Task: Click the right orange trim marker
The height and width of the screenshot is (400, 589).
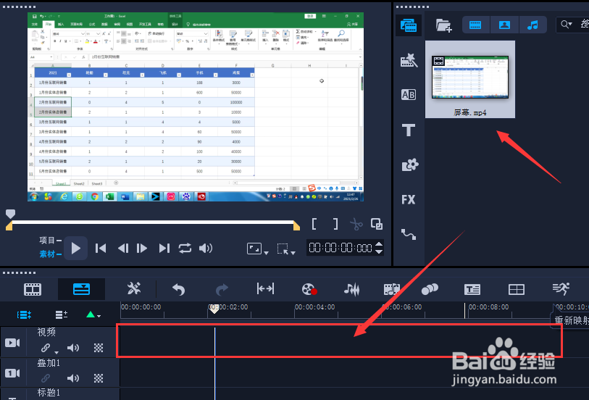Action: pyautogui.click(x=296, y=225)
